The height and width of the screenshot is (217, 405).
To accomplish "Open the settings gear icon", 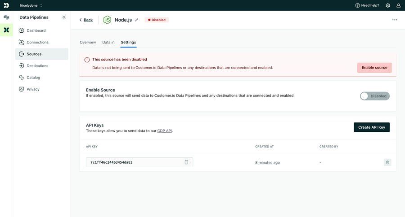I will [x=388, y=5].
